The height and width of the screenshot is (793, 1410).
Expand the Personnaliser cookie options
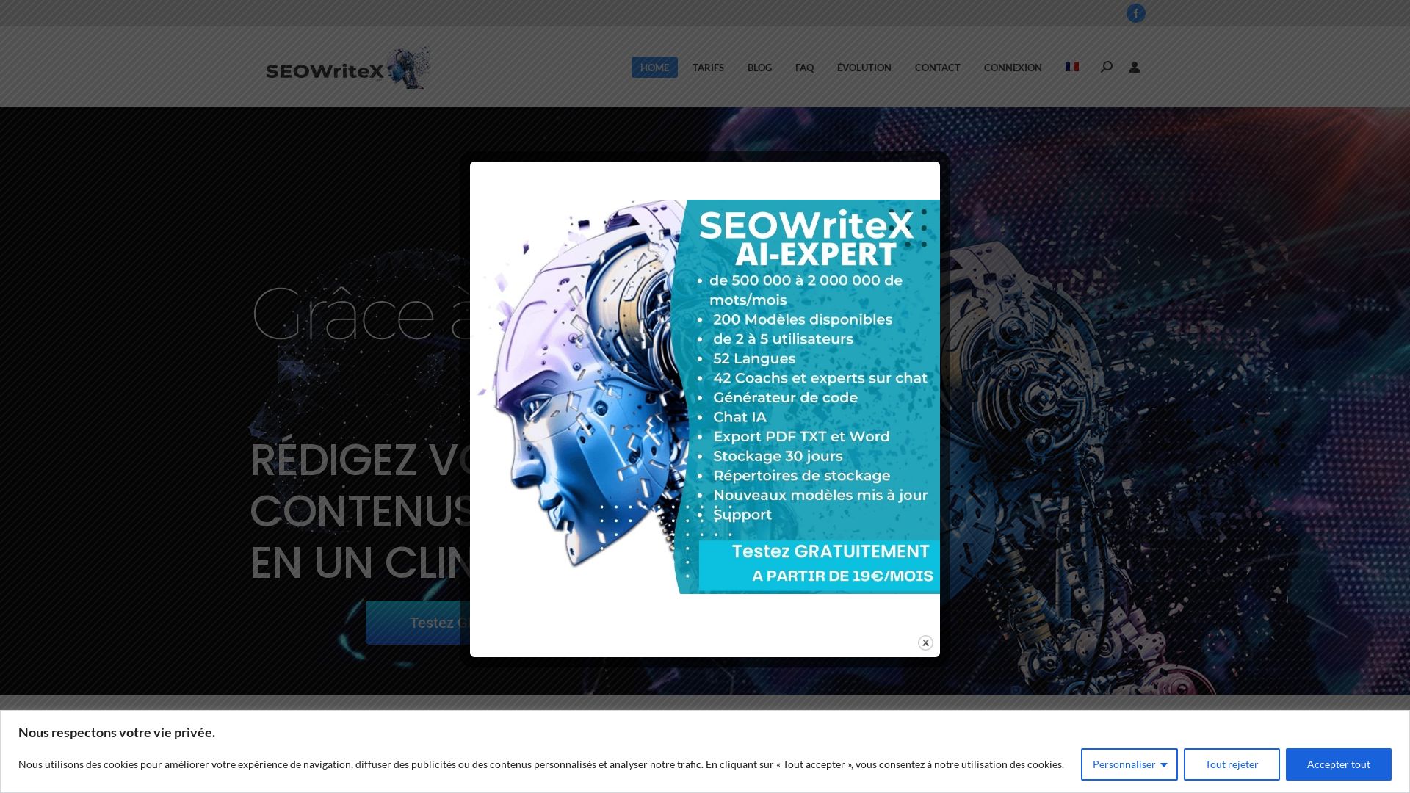1129,764
